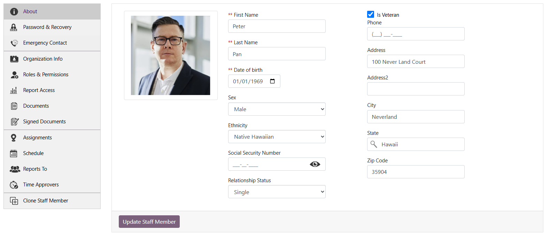Click inside the Phone input field
This screenshot has width=550, height=239.
(x=416, y=34)
